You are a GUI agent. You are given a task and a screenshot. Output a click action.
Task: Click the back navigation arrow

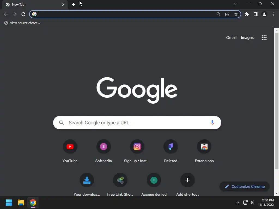(6, 14)
